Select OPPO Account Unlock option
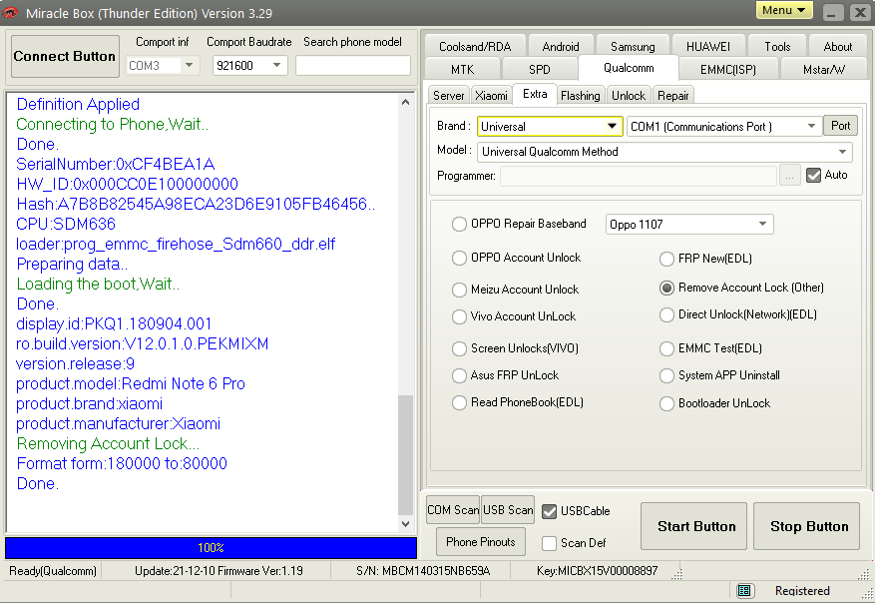Screen dimensions: 875x603 point(459,258)
